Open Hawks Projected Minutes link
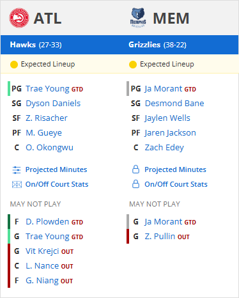 [56, 169]
